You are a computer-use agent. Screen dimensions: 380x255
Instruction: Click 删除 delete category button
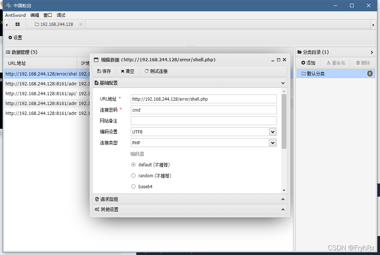pyautogui.click(x=363, y=63)
